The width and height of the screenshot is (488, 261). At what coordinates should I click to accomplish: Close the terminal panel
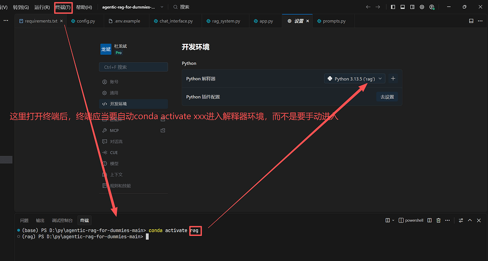pyautogui.click(x=479, y=220)
